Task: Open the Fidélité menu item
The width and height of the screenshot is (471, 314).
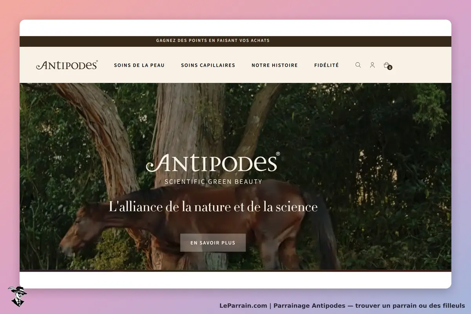Action: [327, 65]
